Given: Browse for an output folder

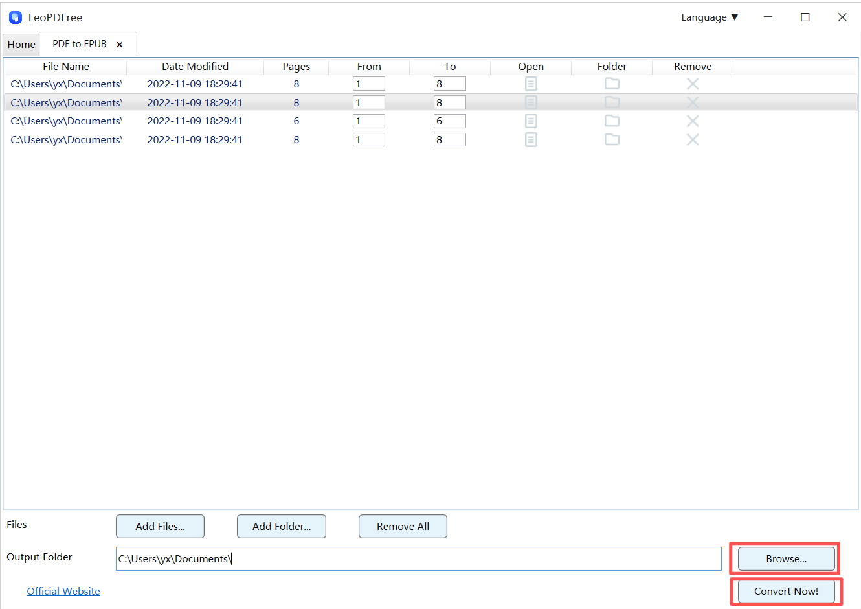Looking at the screenshot, I should click(787, 559).
